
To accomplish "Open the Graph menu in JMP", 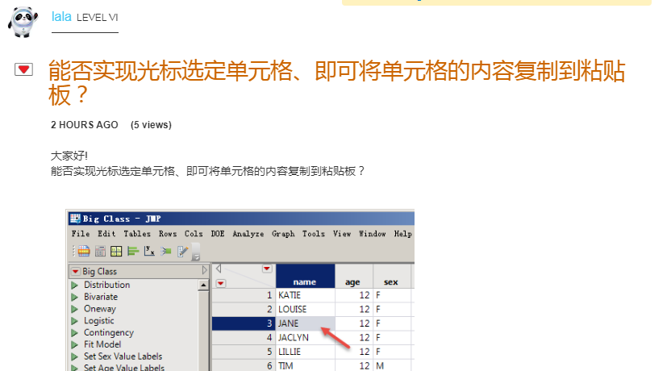I will 283,234.
